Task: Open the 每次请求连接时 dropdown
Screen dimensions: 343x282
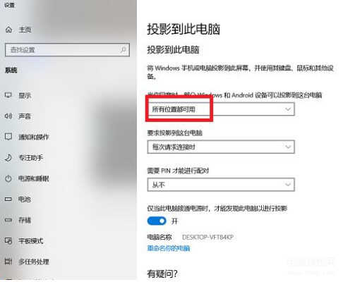Action: (x=221, y=147)
